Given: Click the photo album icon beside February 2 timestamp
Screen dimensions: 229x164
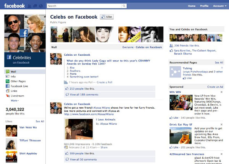Looking at the screenshot, I should pyautogui.click(x=66, y=148).
